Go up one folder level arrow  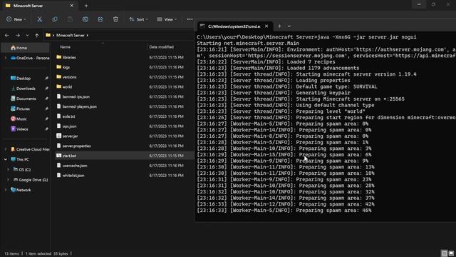tap(37, 35)
